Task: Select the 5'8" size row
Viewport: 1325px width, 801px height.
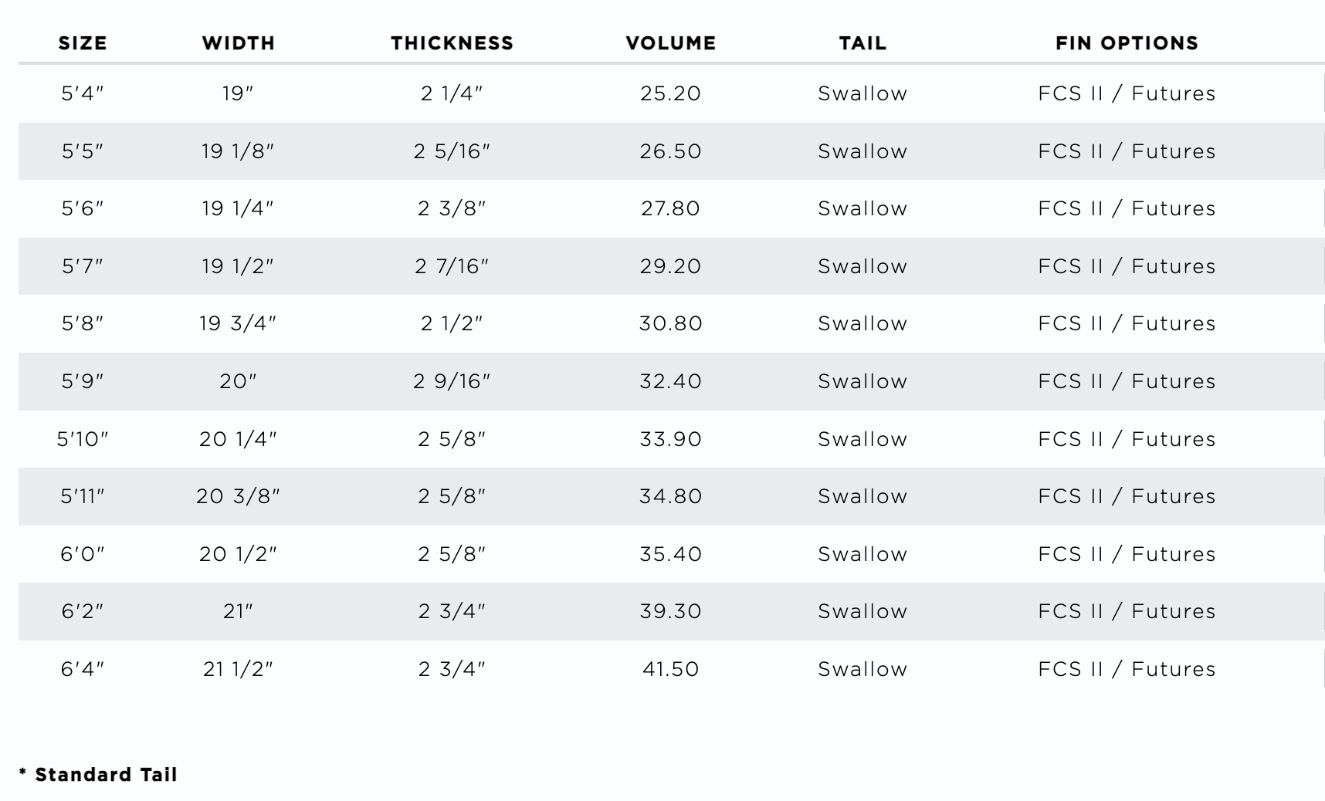Action: tap(83, 323)
